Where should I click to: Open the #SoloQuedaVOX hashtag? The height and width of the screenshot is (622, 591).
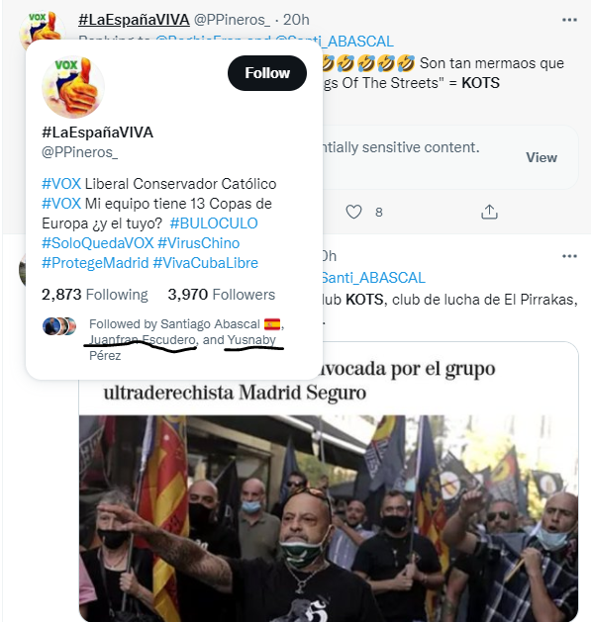[x=98, y=243]
